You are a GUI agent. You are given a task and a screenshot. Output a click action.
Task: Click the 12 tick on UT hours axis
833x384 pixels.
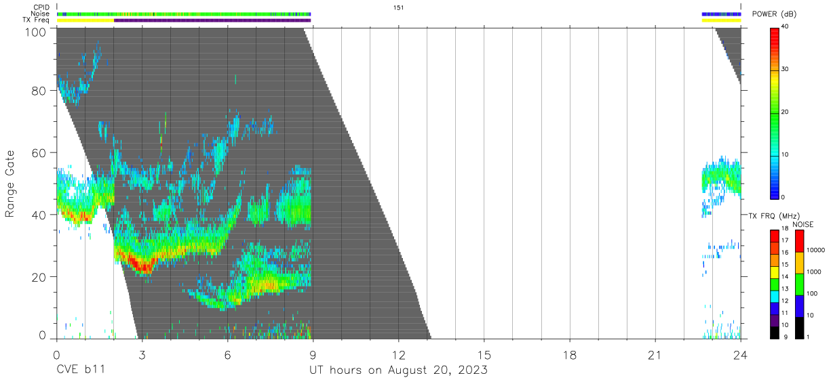tap(398, 355)
